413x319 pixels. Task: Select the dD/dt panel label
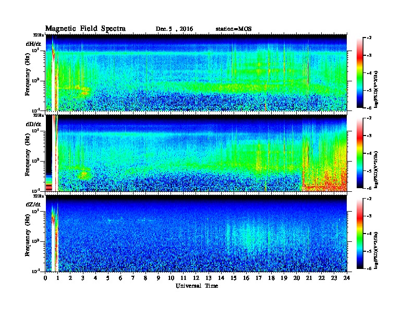point(33,124)
